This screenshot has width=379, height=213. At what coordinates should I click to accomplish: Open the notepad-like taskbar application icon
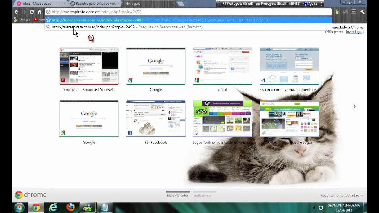click(105, 208)
